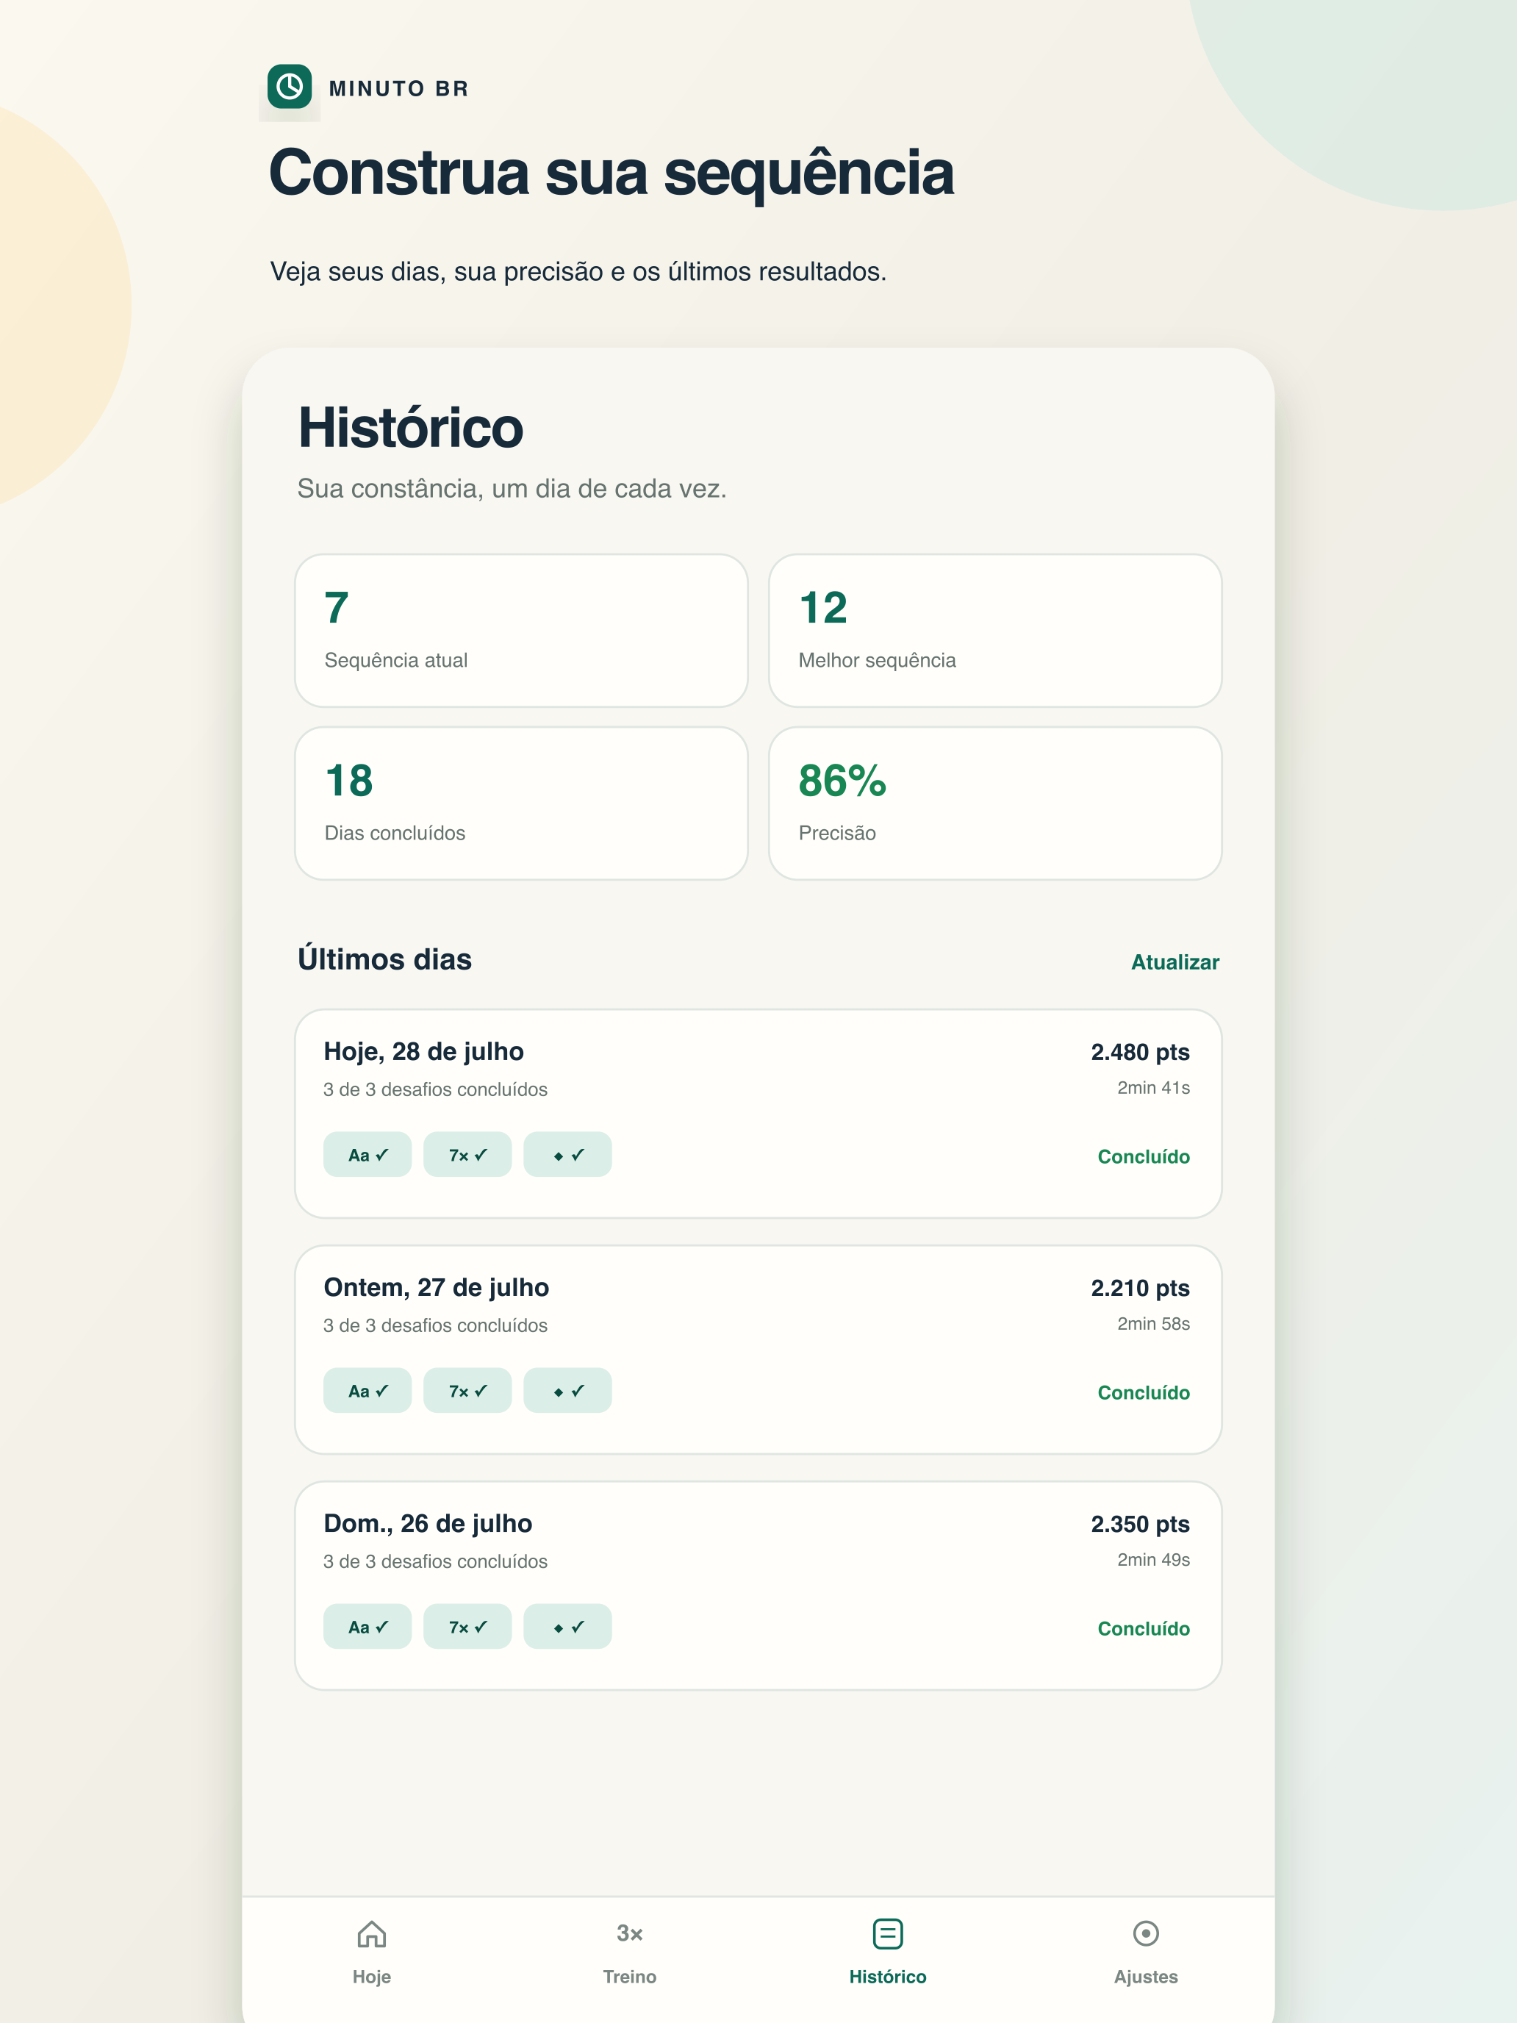1517x2023 pixels.
Task: Open the Sequência atual stat card
Action: pyautogui.click(x=521, y=630)
